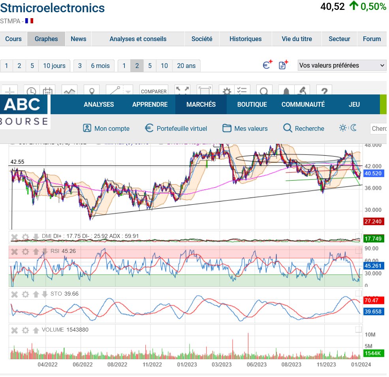The width and height of the screenshot is (389, 377).
Task: Open Portefeuille virtuel link
Action: pyautogui.click(x=176, y=128)
